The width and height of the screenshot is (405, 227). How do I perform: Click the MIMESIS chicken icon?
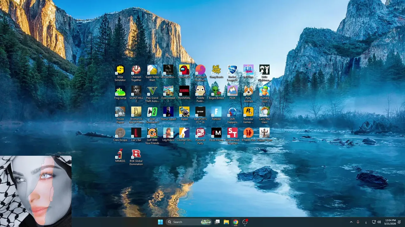(x=120, y=156)
